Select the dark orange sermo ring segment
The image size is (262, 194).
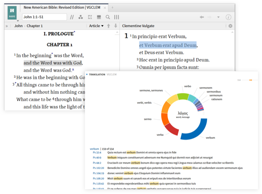pyautogui.click(x=165, y=119)
